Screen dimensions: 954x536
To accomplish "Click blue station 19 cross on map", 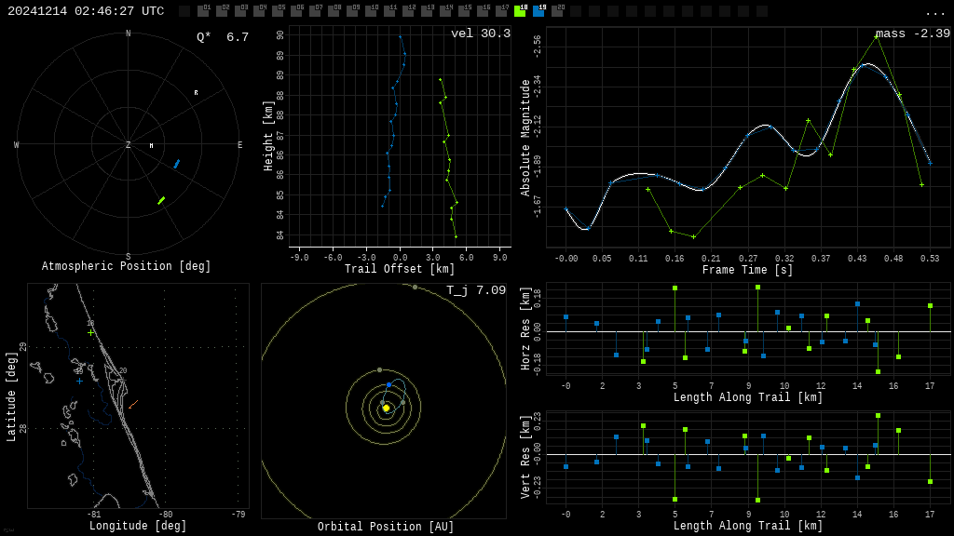I will [x=79, y=380].
